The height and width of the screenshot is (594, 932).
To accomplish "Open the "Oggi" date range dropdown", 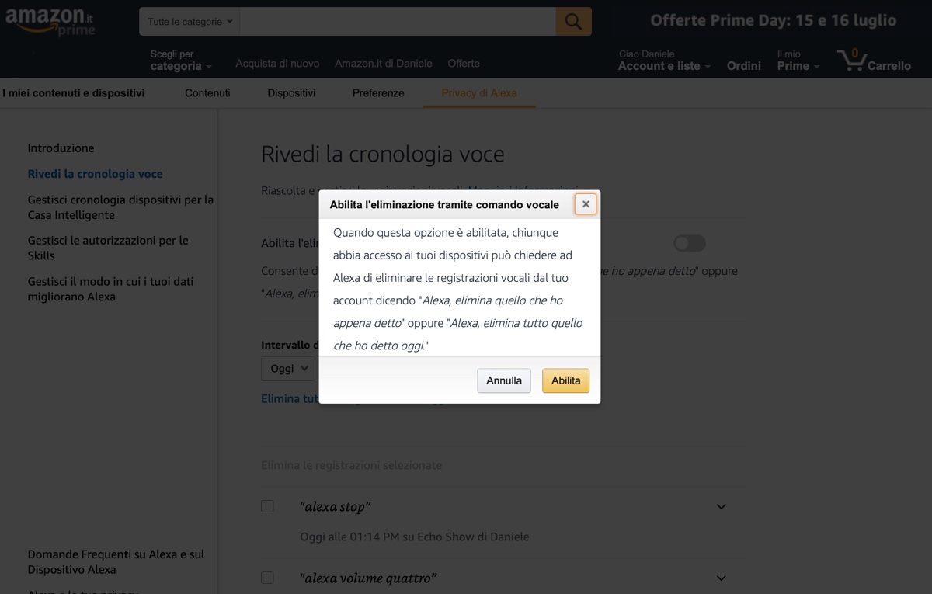I will click(x=288, y=369).
